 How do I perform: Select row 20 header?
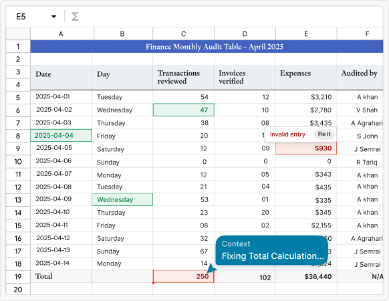[x=18, y=290]
